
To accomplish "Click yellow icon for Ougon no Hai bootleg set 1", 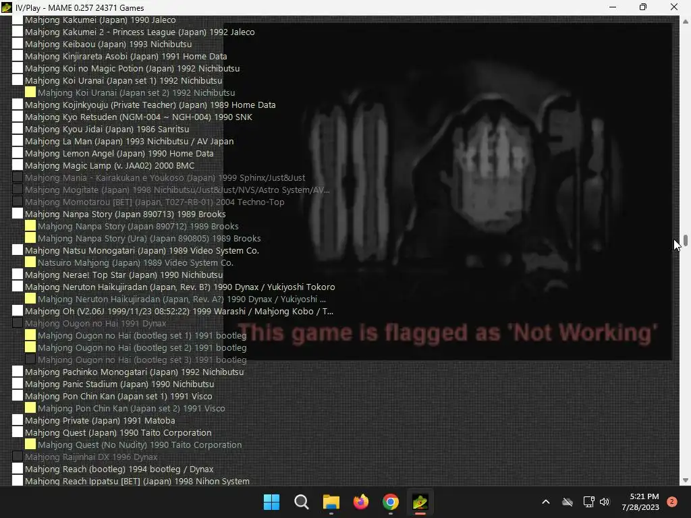I will pos(30,335).
